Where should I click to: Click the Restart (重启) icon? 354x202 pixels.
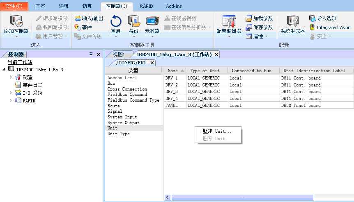click(115, 21)
